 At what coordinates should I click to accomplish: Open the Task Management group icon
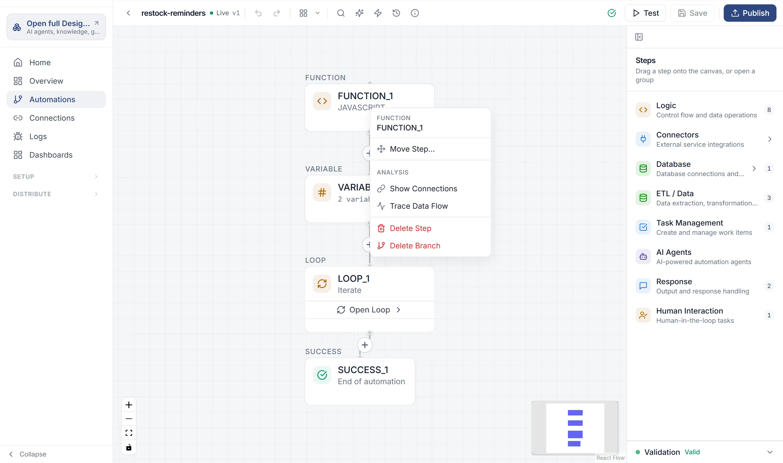(x=643, y=227)
